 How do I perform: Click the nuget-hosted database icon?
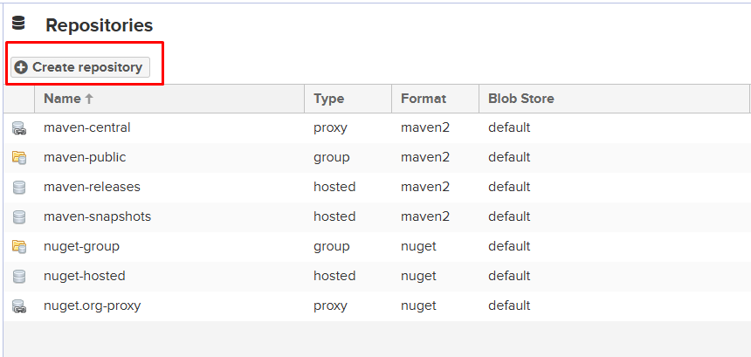click(x=18, y=277)
